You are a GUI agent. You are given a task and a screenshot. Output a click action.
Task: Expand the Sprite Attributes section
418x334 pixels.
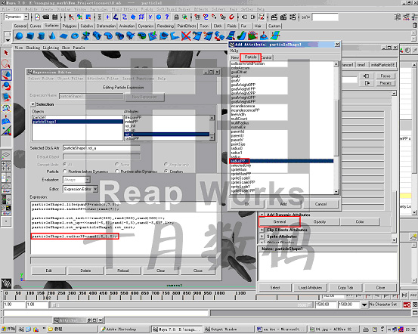click(262, 237)
